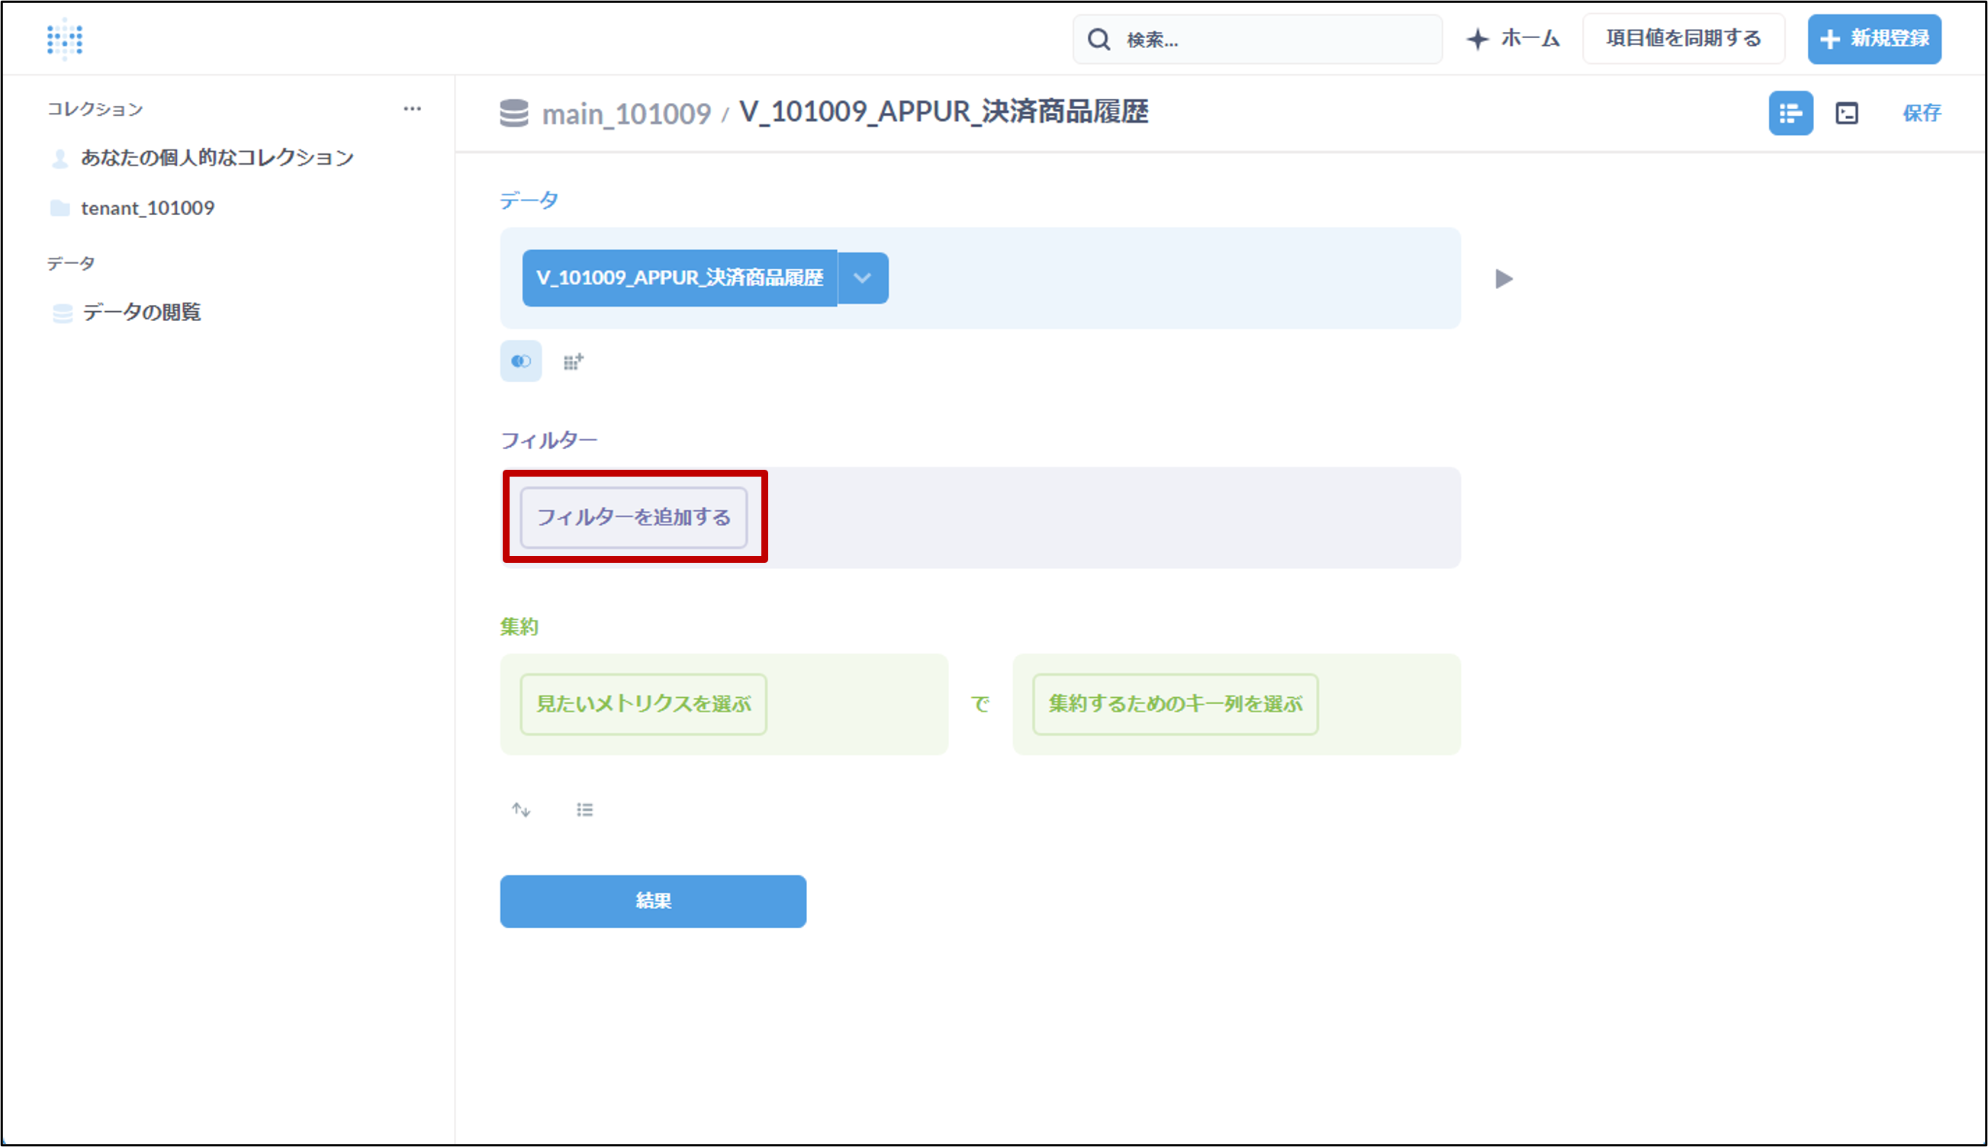Open the native SQL query view icon
Screen dimensions: 1988x1147
(x=1846, y=114)
